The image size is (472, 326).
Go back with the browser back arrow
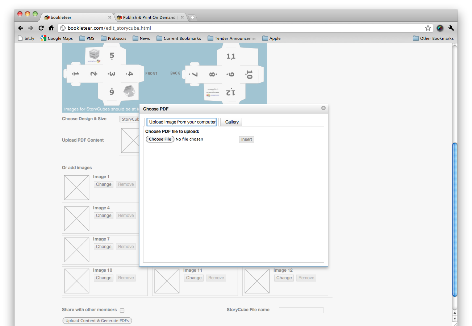tap(21, 28)
